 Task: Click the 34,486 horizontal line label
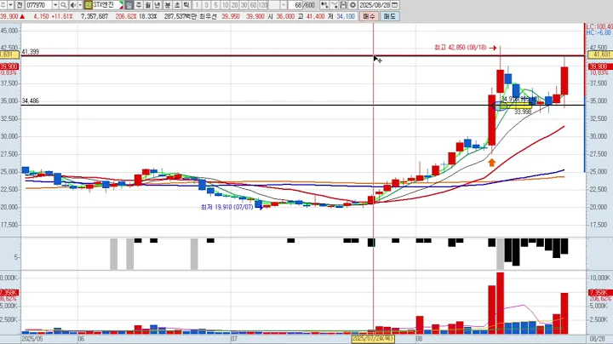[30, 100]
